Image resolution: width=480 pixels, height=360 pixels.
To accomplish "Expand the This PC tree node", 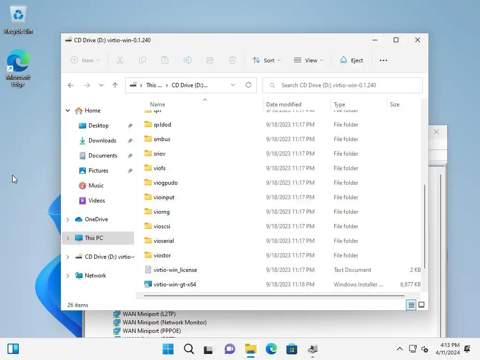I will tap(67, 238).
